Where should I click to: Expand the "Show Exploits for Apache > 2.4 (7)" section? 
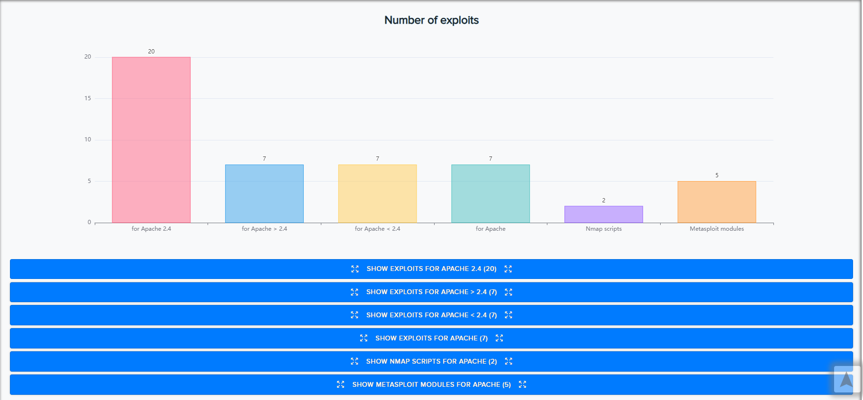[431, 292]
